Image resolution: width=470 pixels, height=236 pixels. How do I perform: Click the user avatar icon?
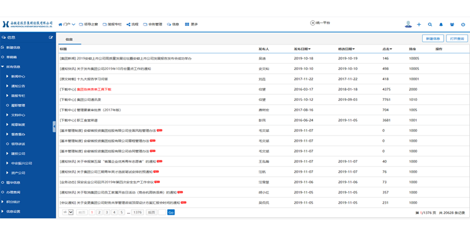tap(408, 24)
